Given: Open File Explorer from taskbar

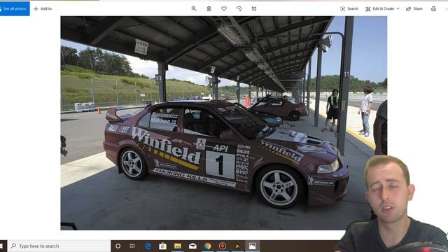Looking at the screenshot, I should pyautogui.click(x=178, y=246).
